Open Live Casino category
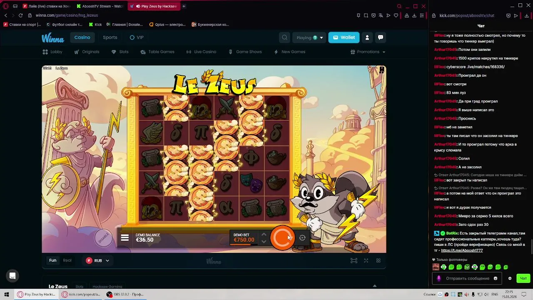 click(201, 52)
